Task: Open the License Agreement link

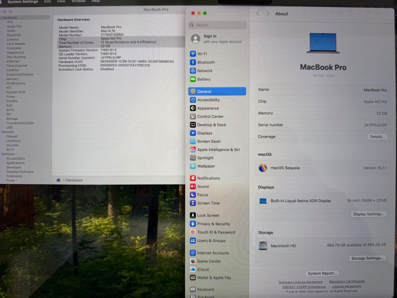Action: click(346, 287)
